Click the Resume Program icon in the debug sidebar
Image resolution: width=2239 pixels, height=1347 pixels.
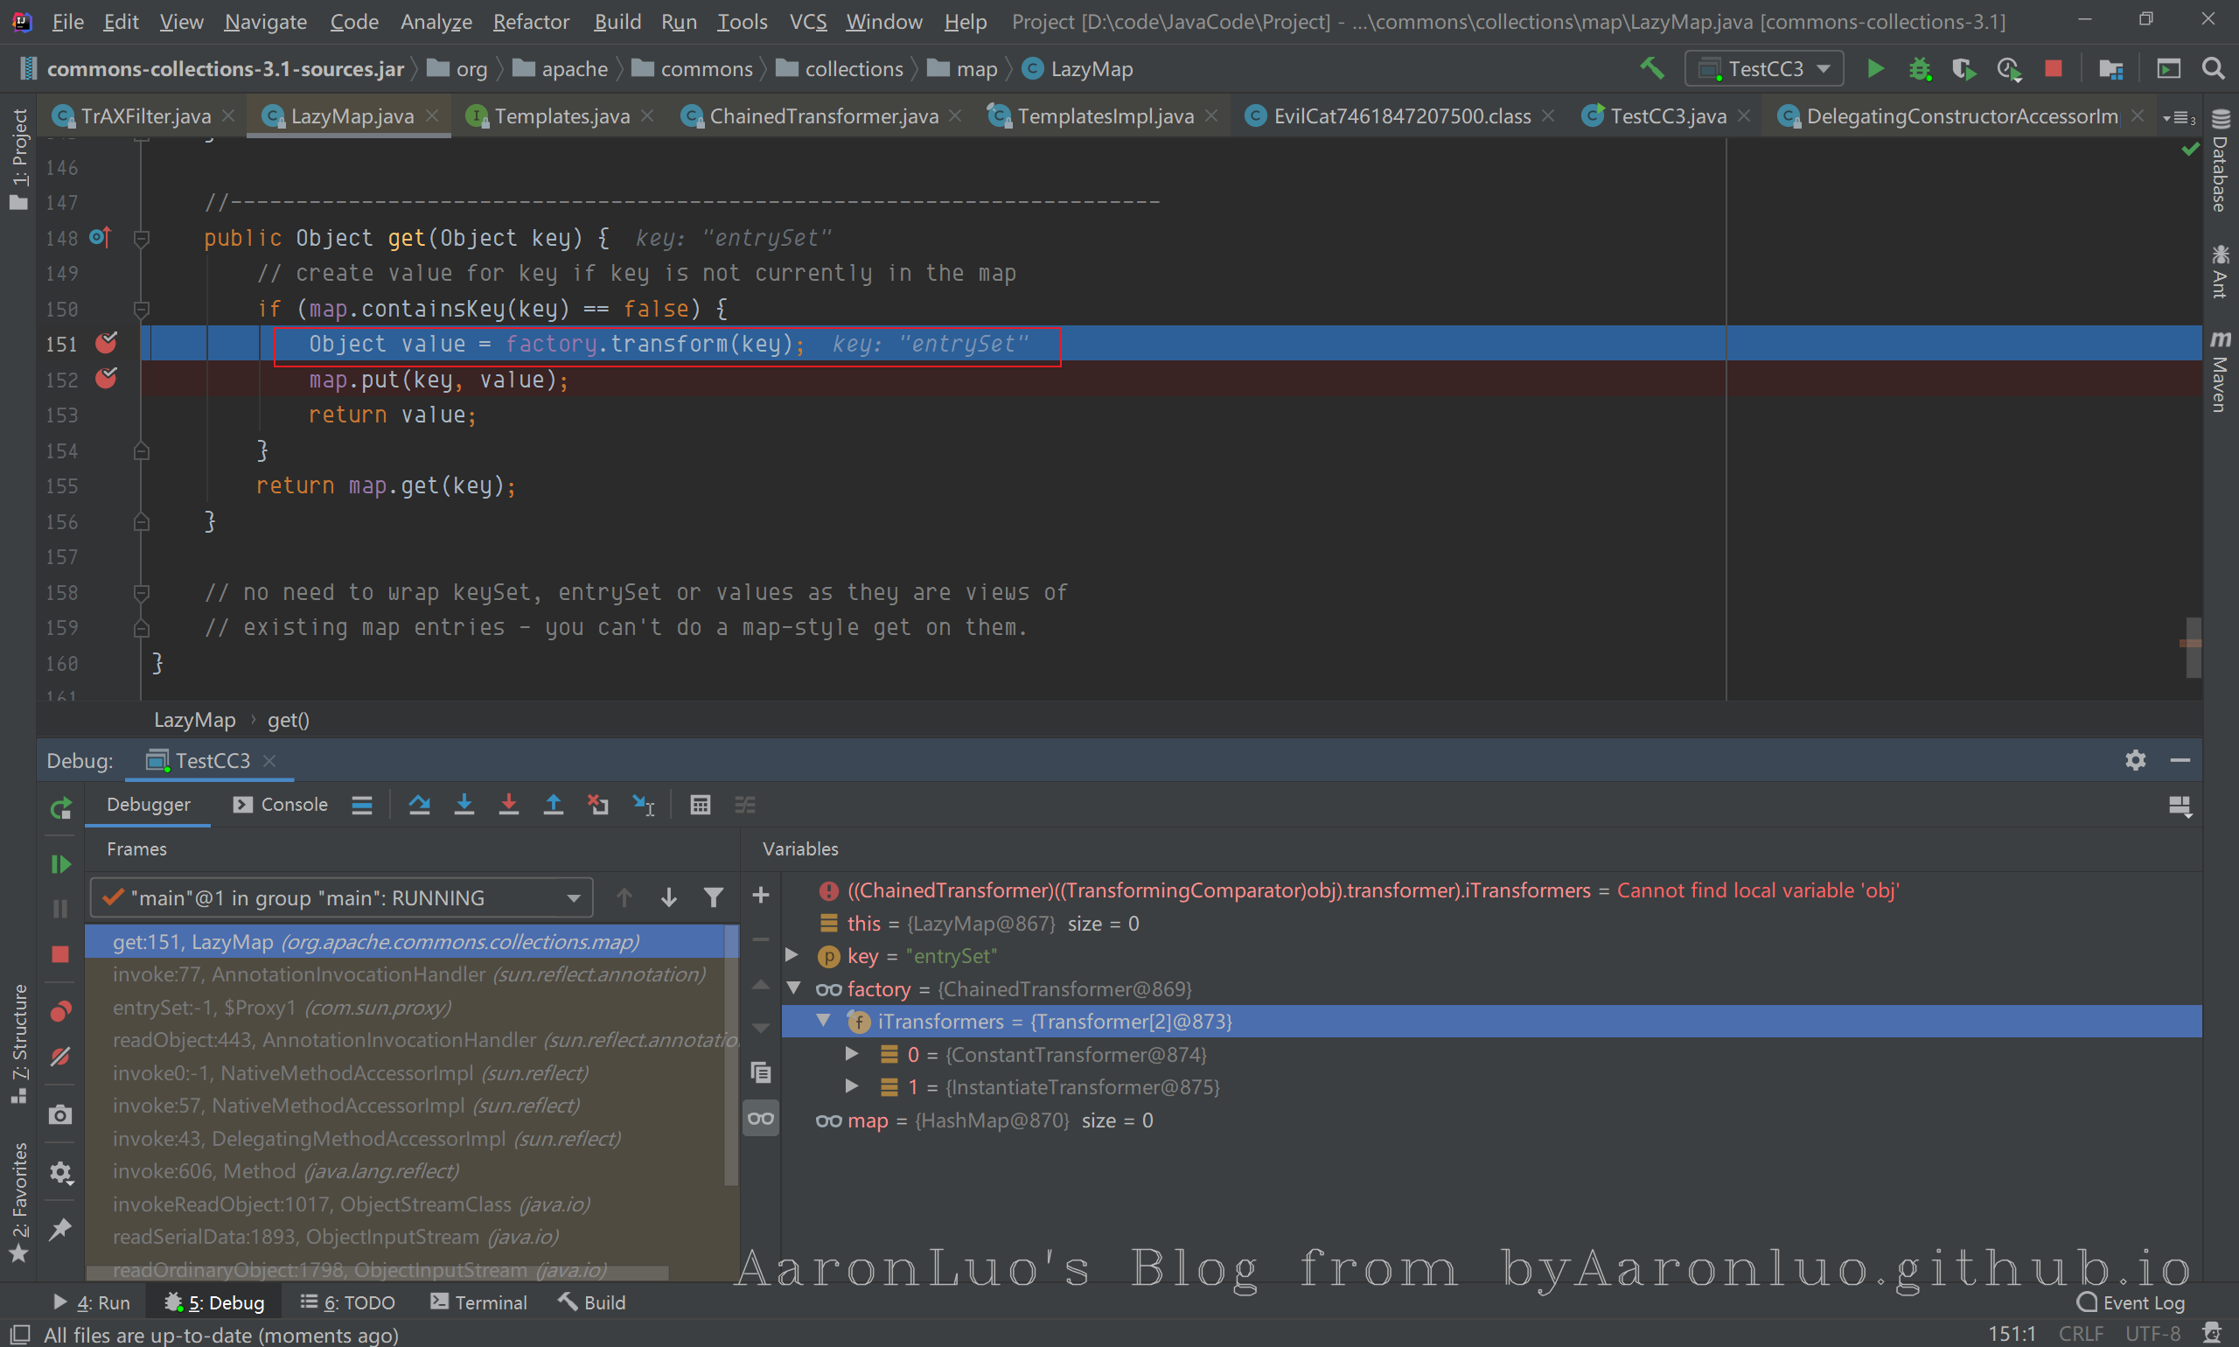click(61, 864)
